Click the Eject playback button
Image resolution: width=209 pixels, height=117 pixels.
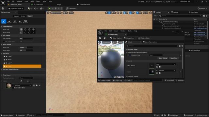59,8
